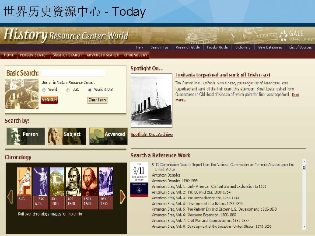Open the ADVANCED SEARCH tab
The width and height of the screenshot is (315, 236).
tap(103, 55)
